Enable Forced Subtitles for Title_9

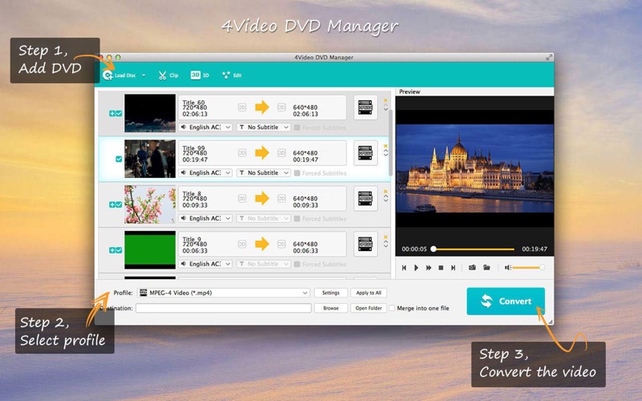[297, 264]
